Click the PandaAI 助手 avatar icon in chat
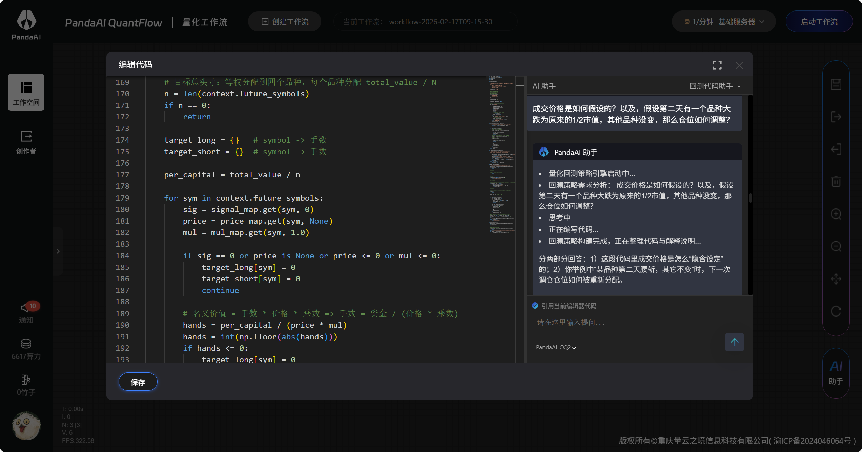Viewport: 862px width, 452px height. (x=544, y=152)
